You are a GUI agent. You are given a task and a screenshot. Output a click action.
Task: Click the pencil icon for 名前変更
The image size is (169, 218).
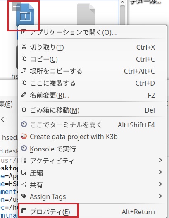click(24, 95)
